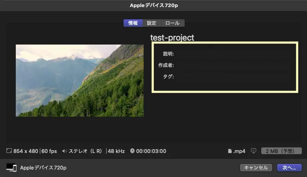Screen dimensions: 307x177
Task: Click the 説明 text field
Action: (235, 54)
